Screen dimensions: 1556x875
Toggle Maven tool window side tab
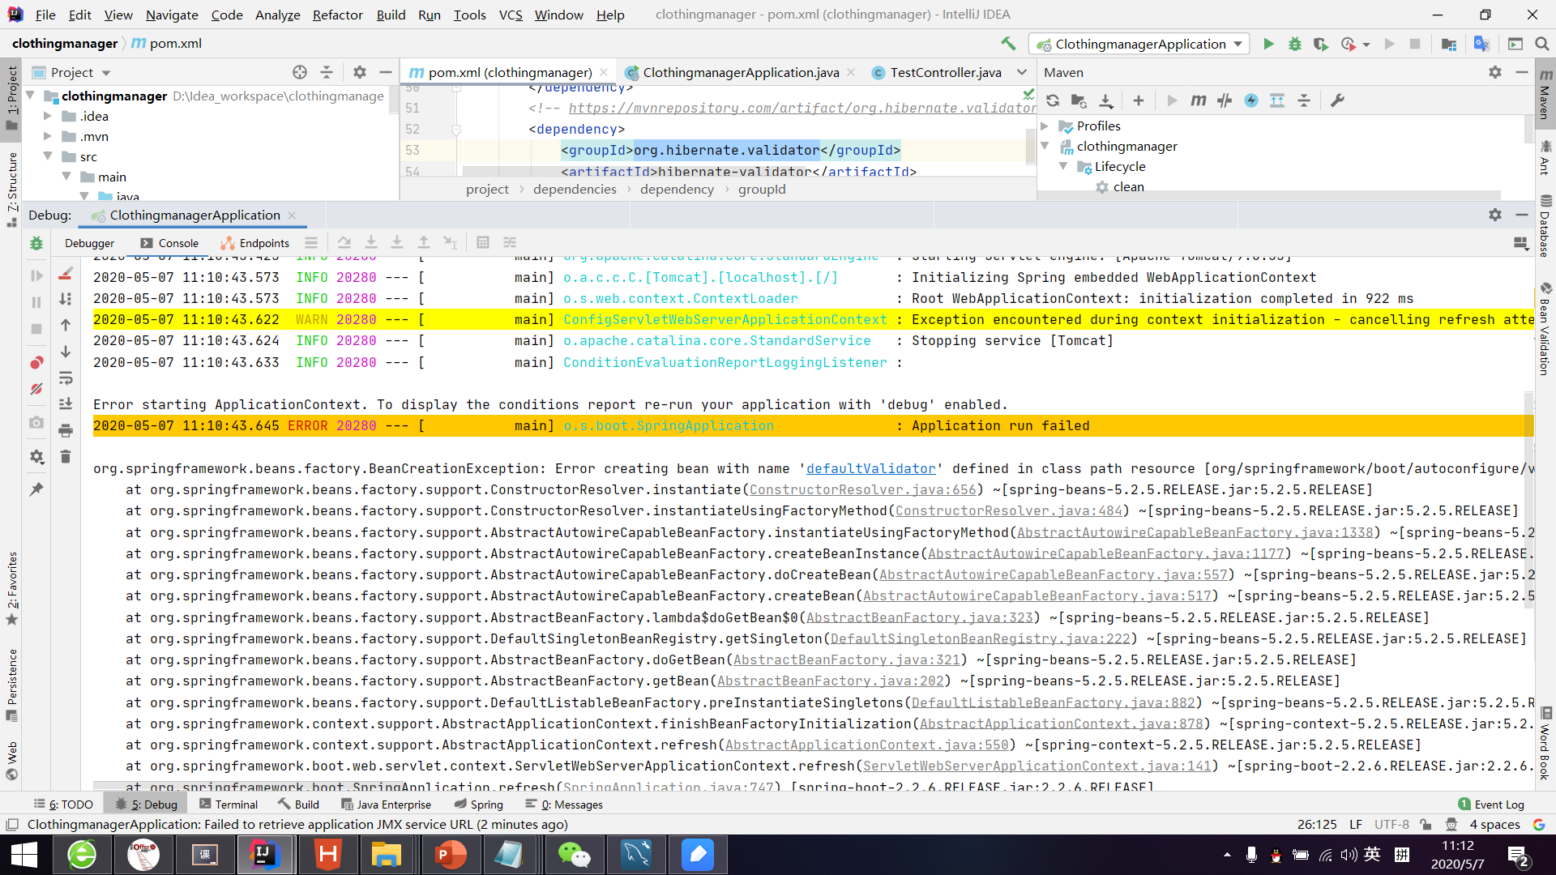click(1545, 93)
